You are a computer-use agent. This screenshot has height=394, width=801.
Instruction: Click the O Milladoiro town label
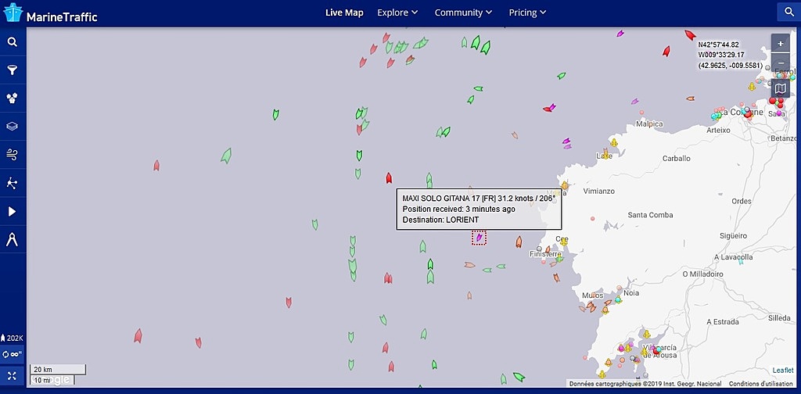click(x=703, y=274)
